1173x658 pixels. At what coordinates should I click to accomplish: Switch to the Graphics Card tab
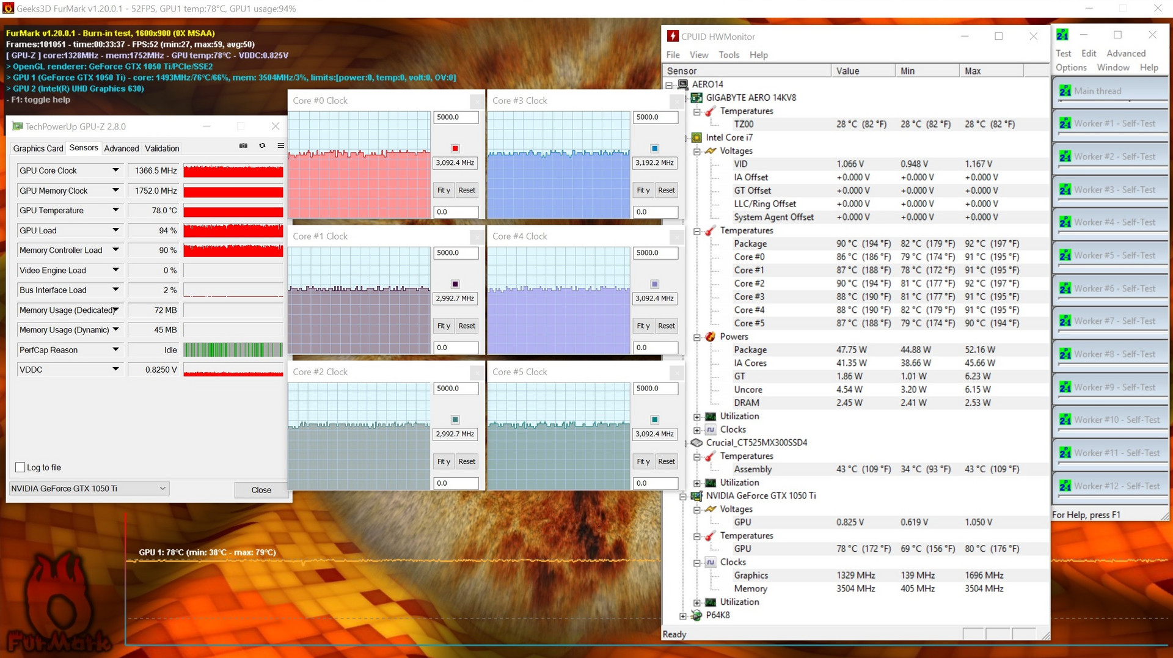pos(38,148)
